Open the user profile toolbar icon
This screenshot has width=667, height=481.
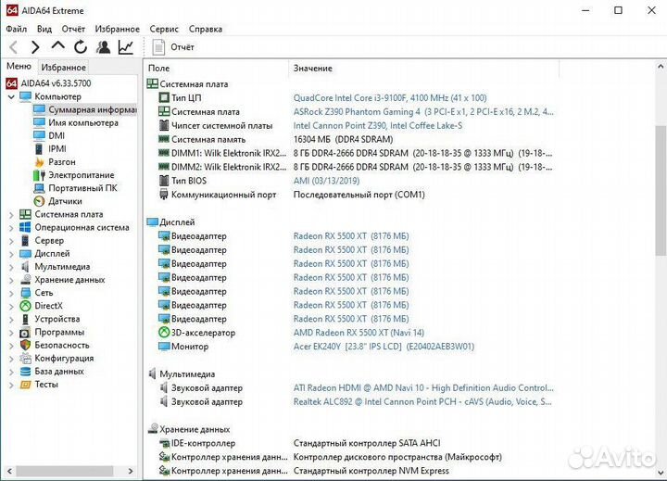(104, 47)
